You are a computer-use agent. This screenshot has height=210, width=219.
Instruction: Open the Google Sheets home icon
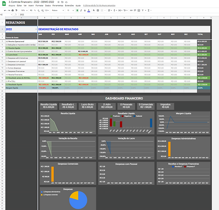point(4,4)
